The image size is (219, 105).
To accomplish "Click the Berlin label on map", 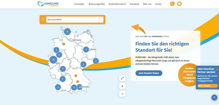I will coord(94,49).
